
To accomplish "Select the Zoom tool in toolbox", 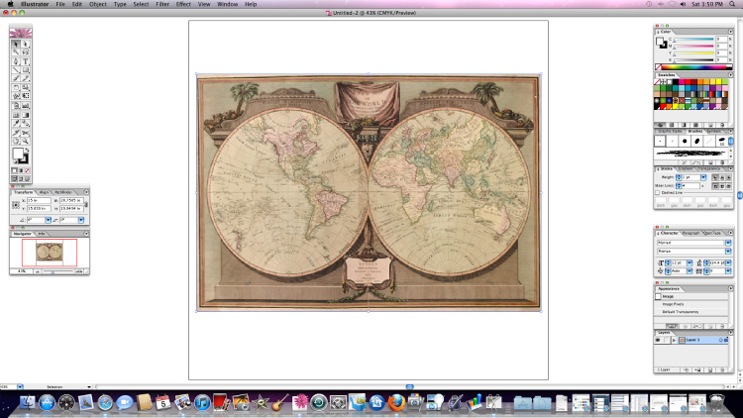I will tap(26, 142).
